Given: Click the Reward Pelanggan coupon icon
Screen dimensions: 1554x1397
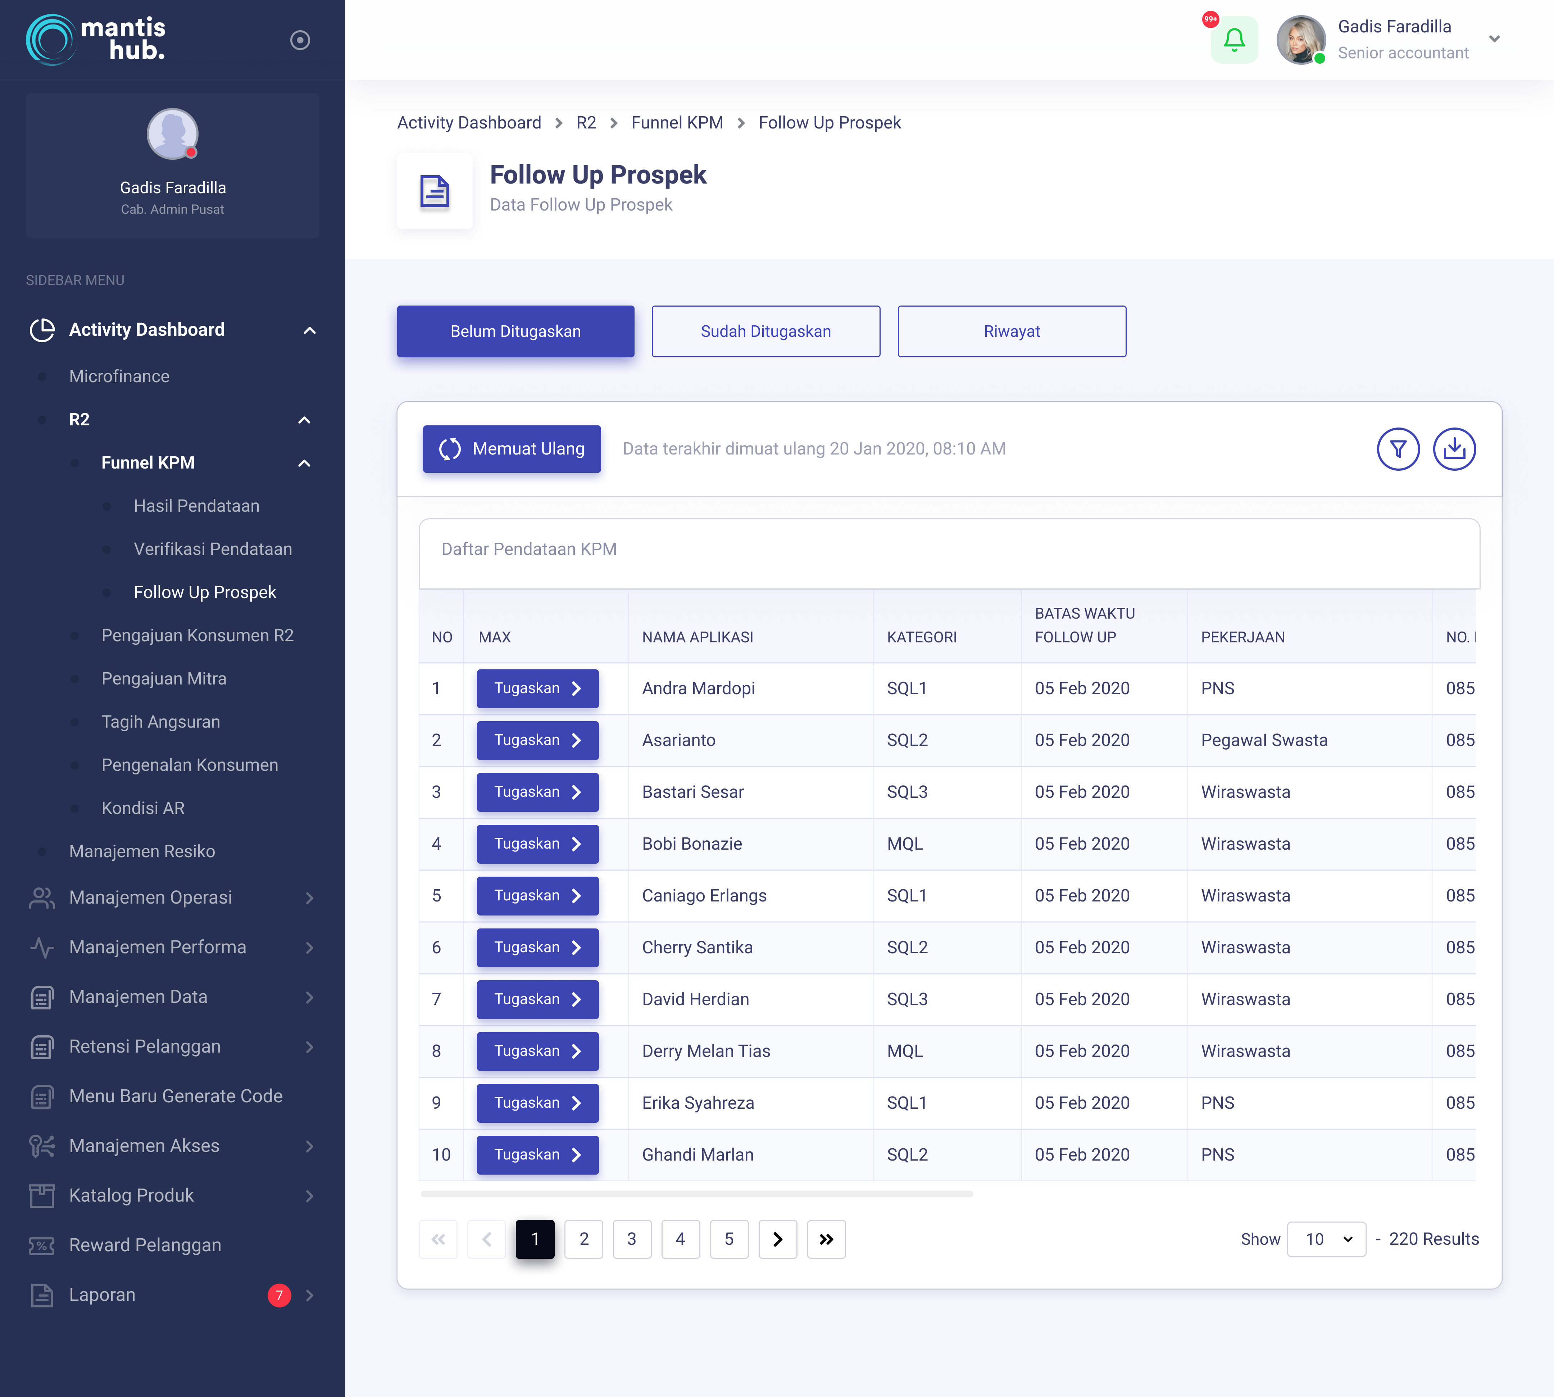Looking at the screenshot, I should click(x=41, y=1245).
